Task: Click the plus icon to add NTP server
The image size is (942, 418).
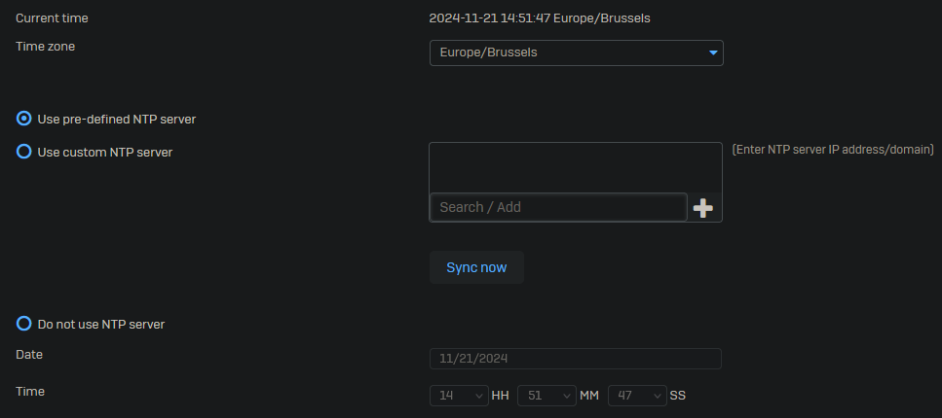Action: tap(702, 207)
